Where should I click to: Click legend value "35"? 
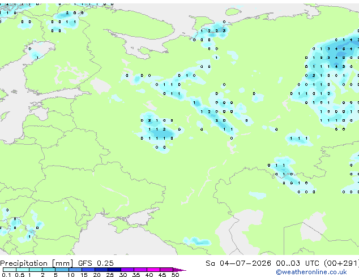(136, 275)
